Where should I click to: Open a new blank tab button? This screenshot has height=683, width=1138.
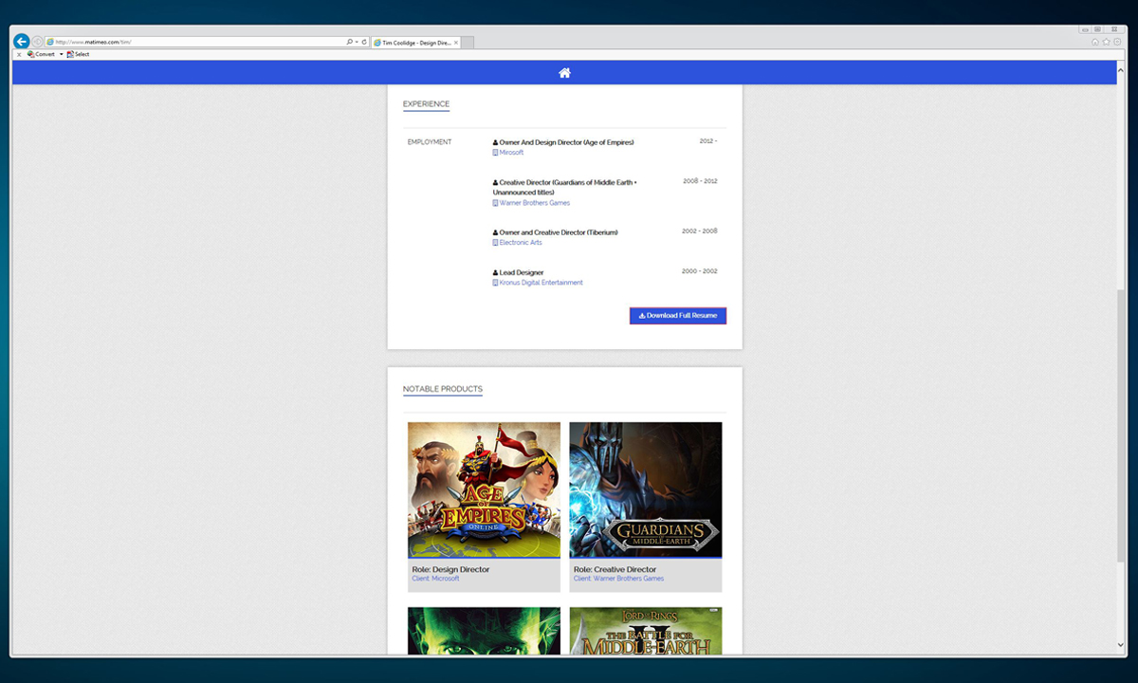468,43
